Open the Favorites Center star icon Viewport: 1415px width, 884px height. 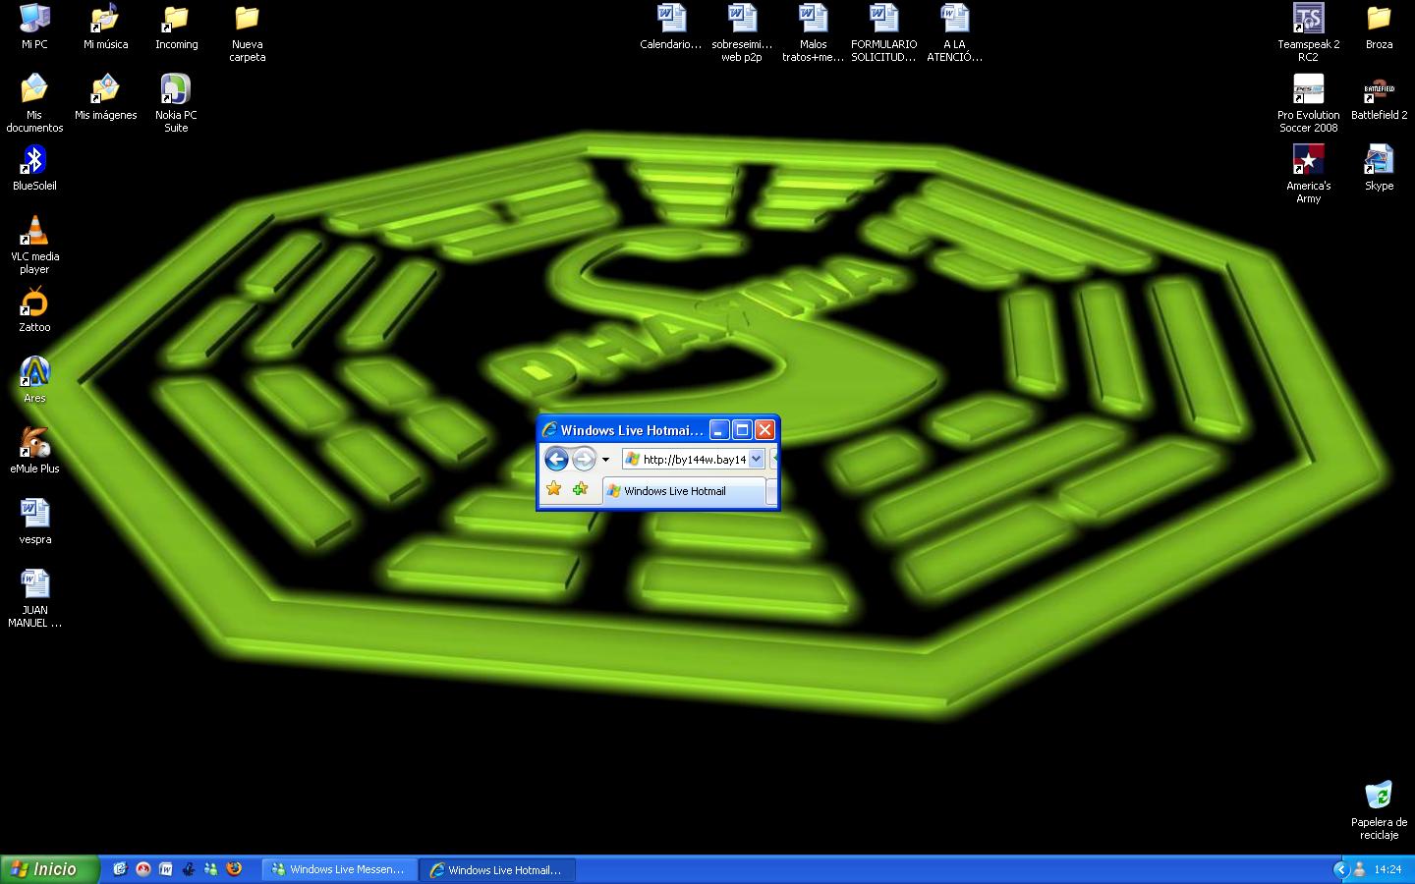point(554,489)
